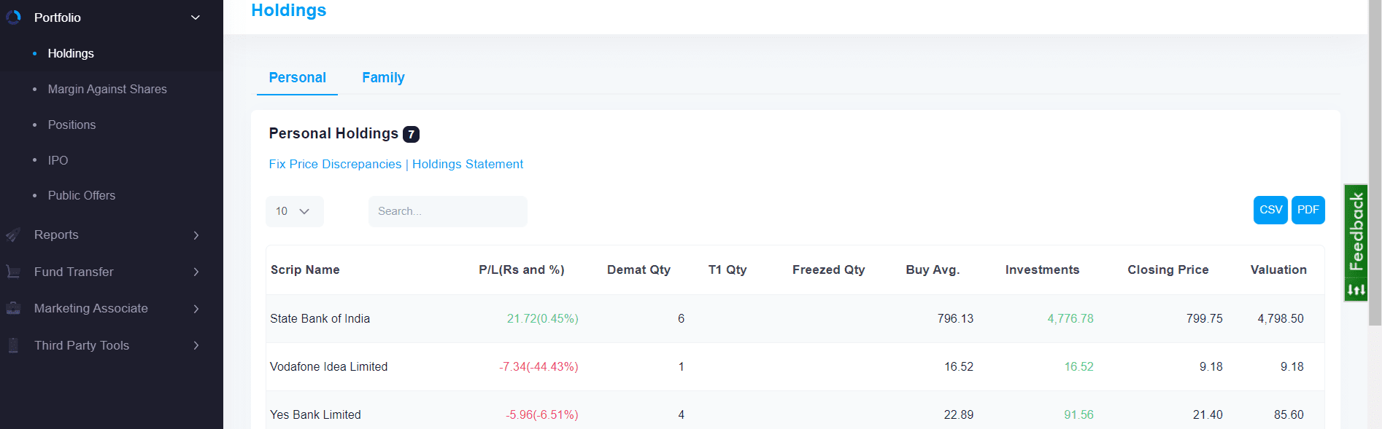Screen dimensions: 1382x429
Task: Go to Positions in sidebar
Action: click(72, 125)
